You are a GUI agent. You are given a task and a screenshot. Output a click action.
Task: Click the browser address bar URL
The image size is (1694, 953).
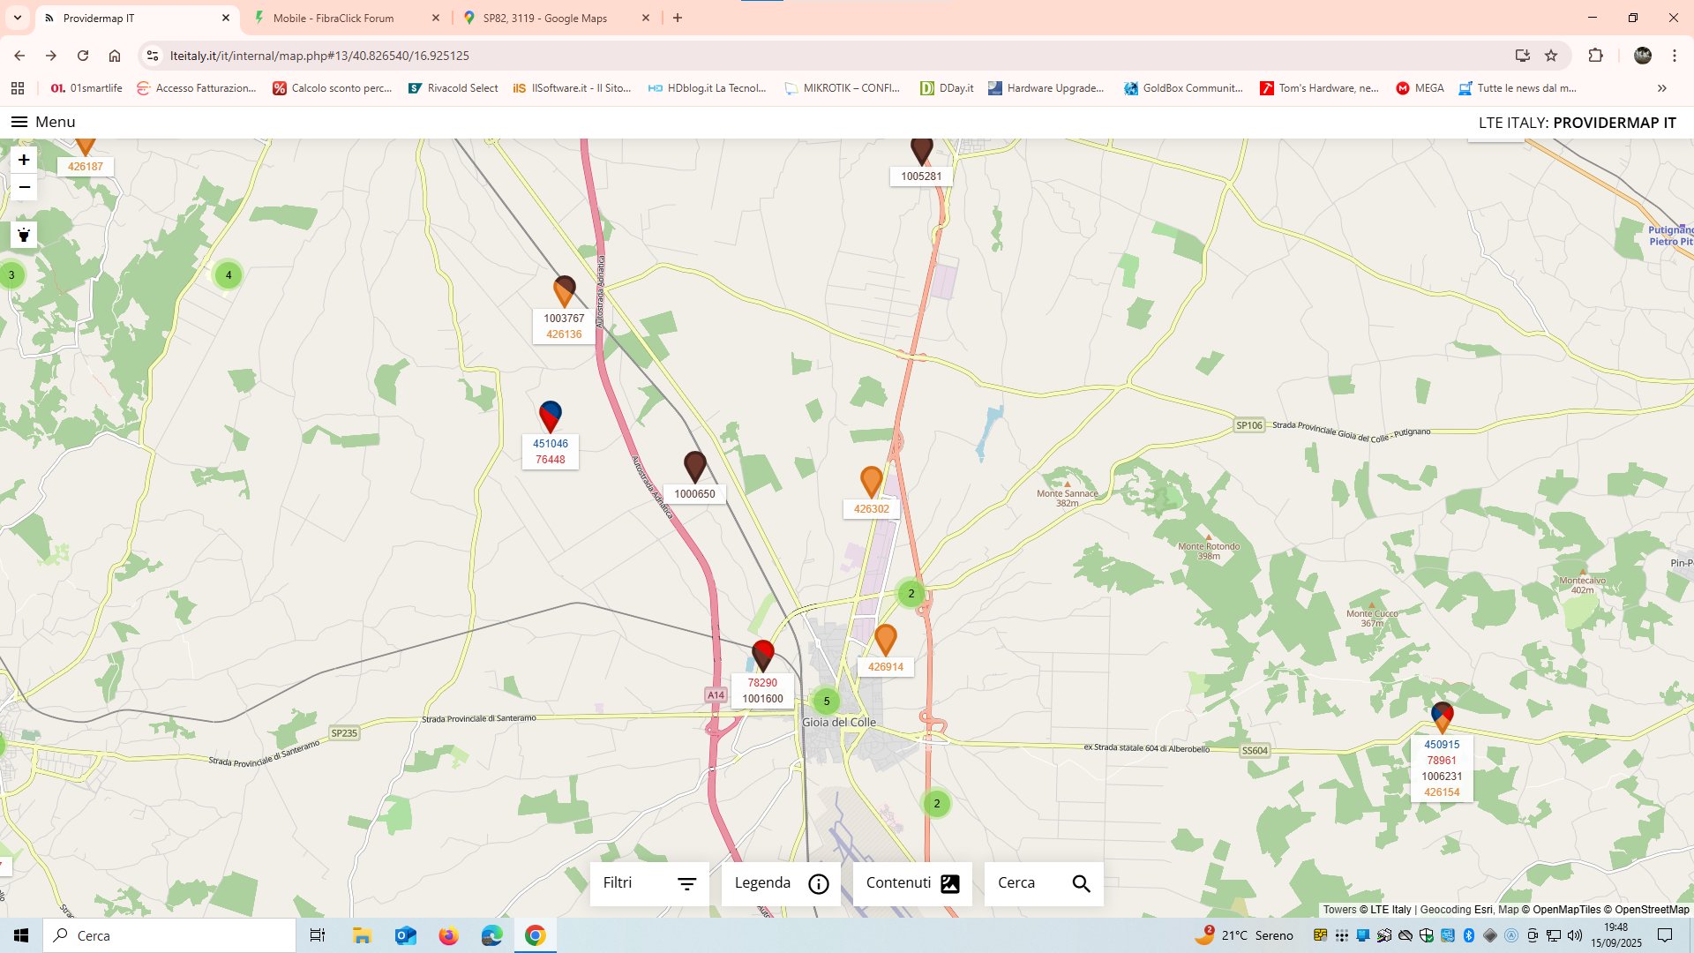319,56
